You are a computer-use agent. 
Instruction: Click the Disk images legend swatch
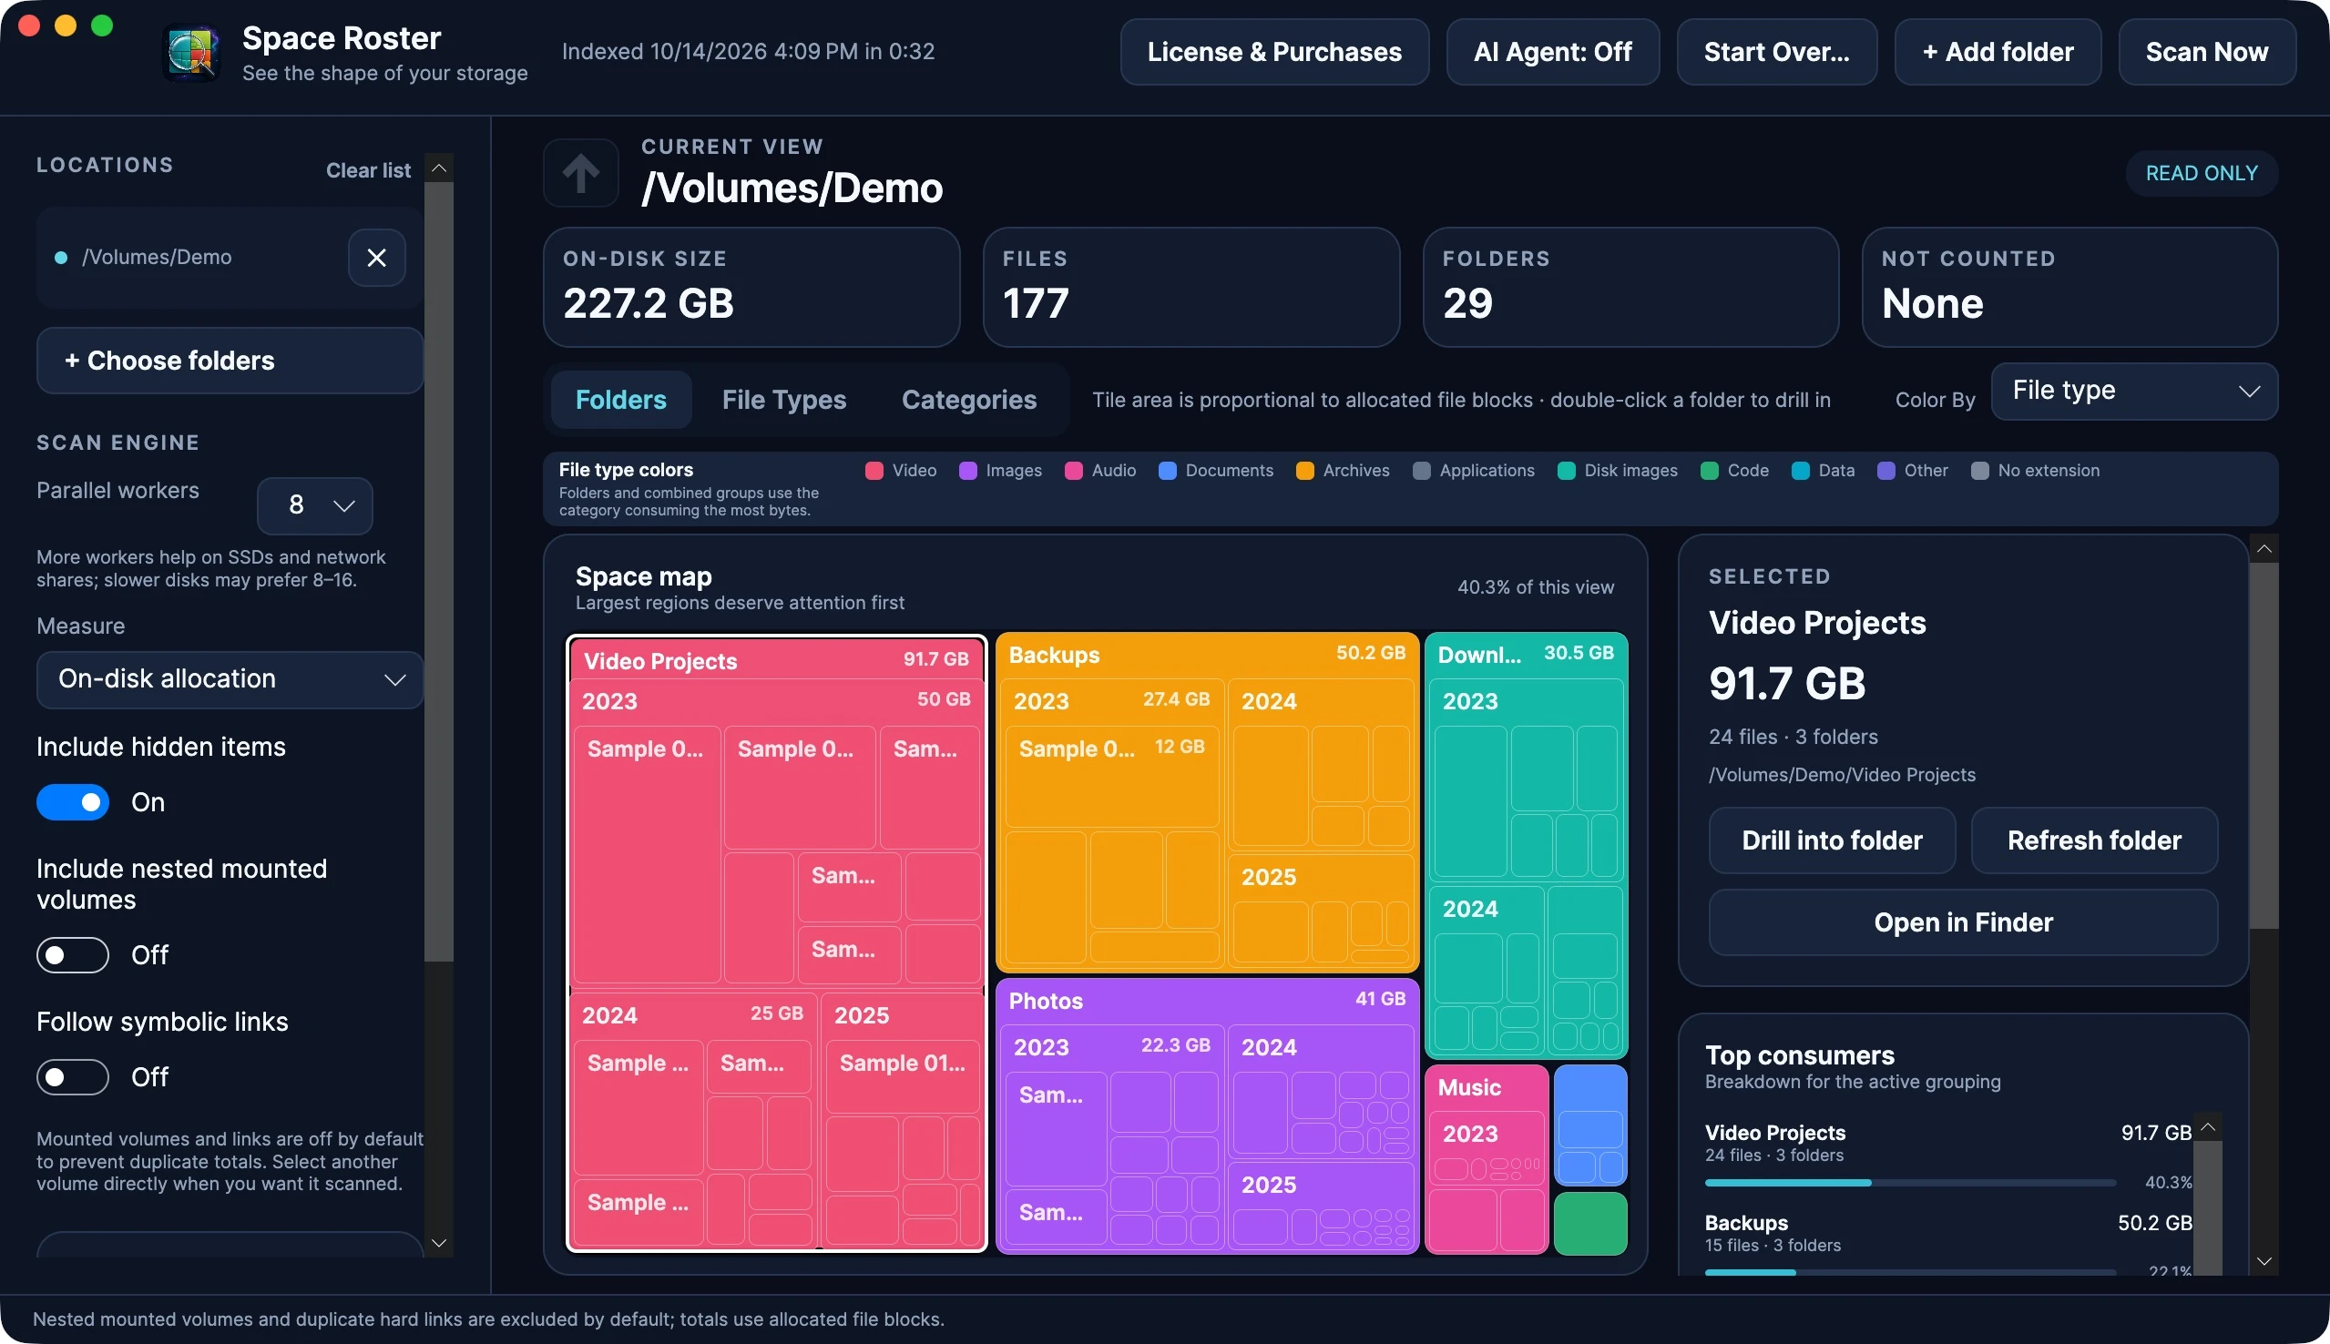[x=1566, y=471]
